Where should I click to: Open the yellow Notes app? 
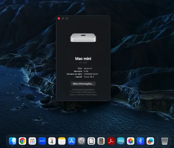(62, 141)
